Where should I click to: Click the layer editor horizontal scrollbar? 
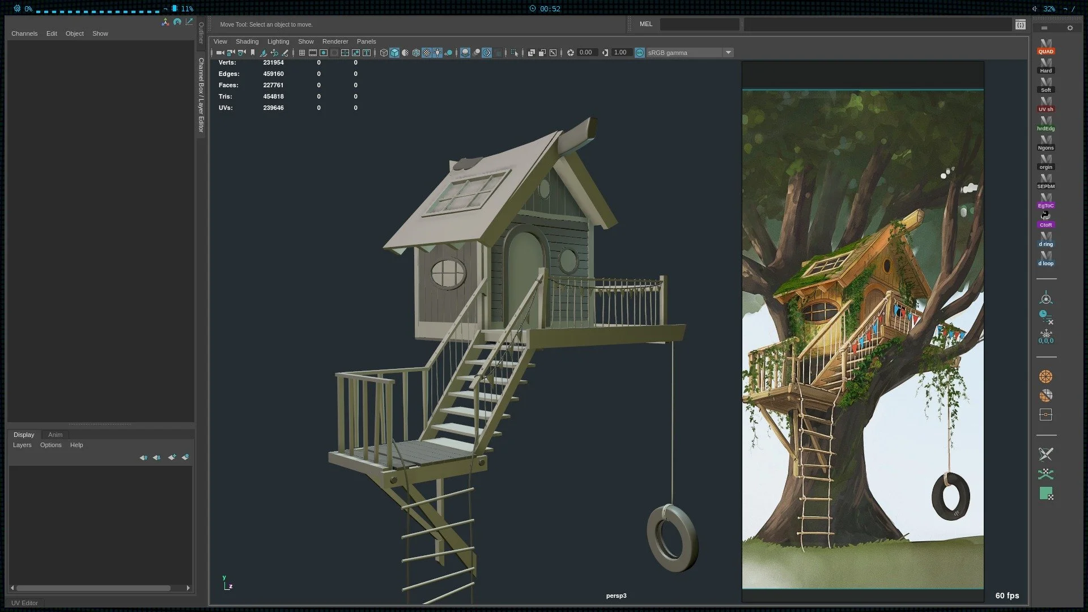pyautogui.click(x=93, y=588)
